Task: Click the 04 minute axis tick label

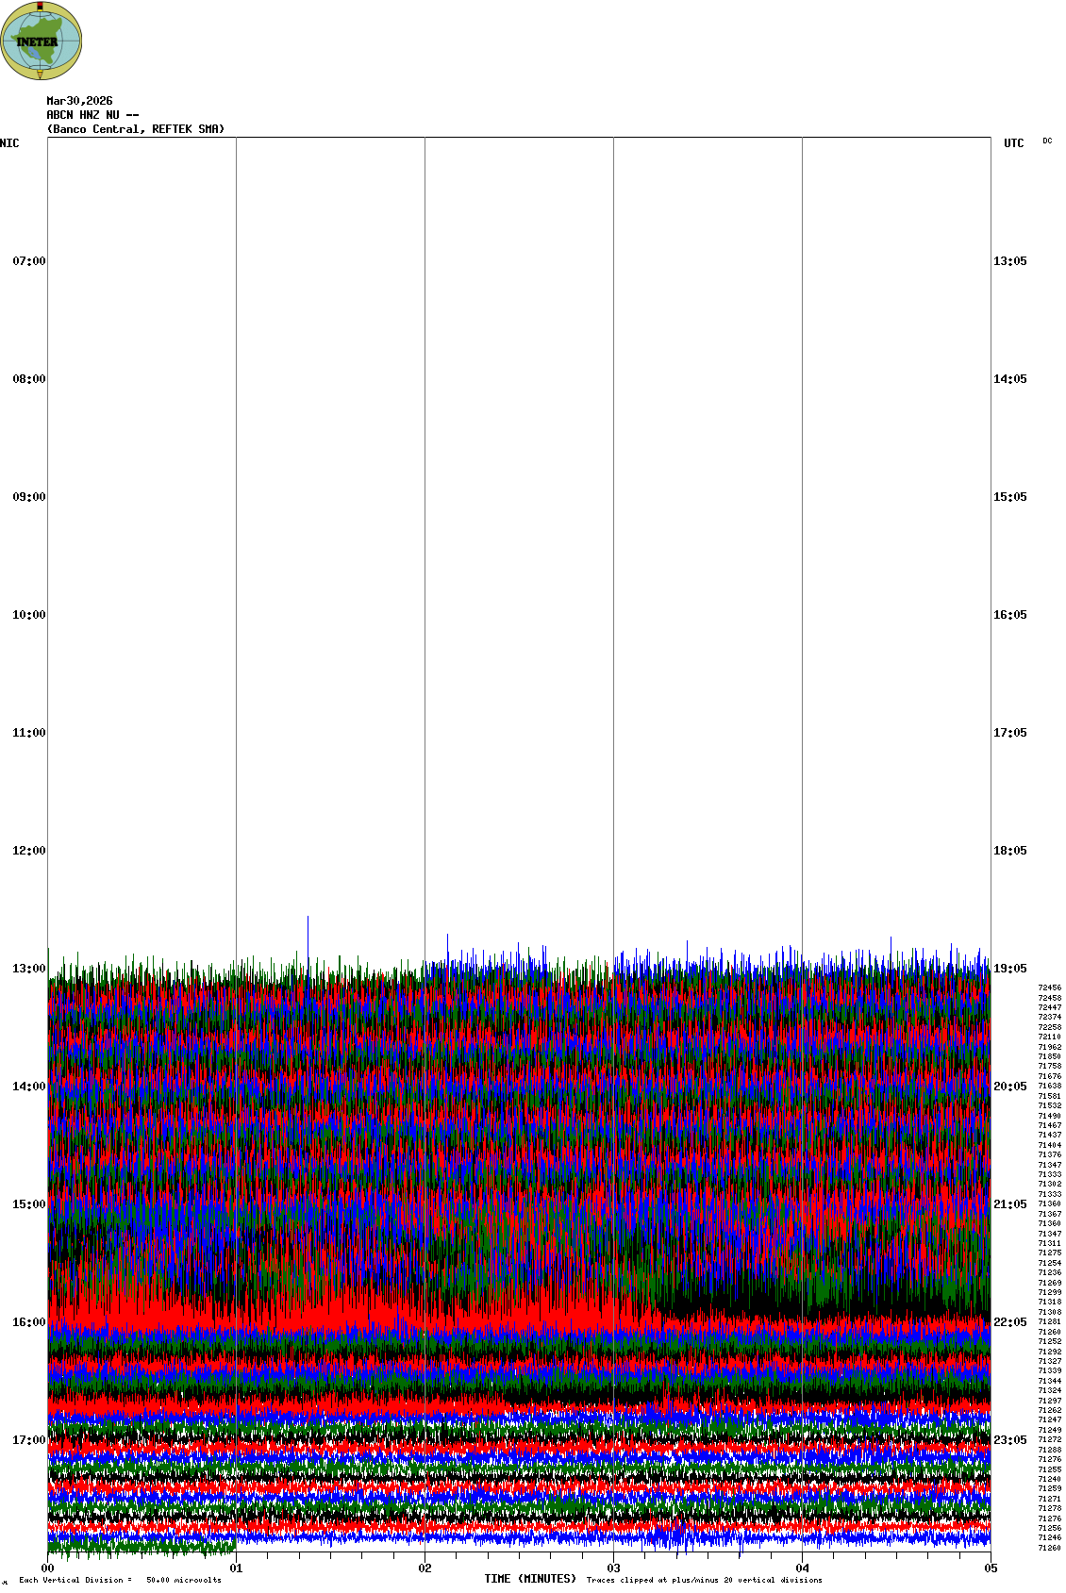Action: click(803, 1568)
